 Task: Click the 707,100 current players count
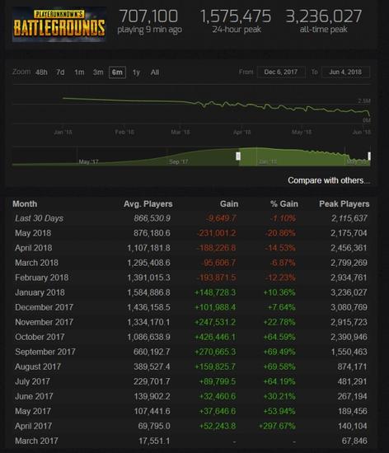[148, 16]
